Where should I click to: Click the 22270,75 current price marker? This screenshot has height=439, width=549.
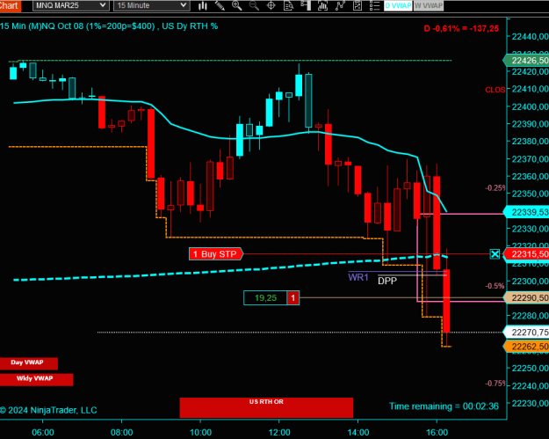526,332
